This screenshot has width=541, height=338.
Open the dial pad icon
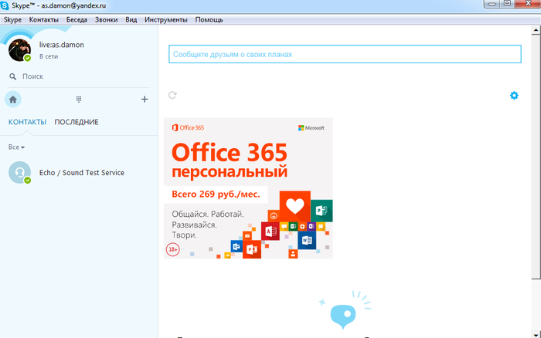79,100
